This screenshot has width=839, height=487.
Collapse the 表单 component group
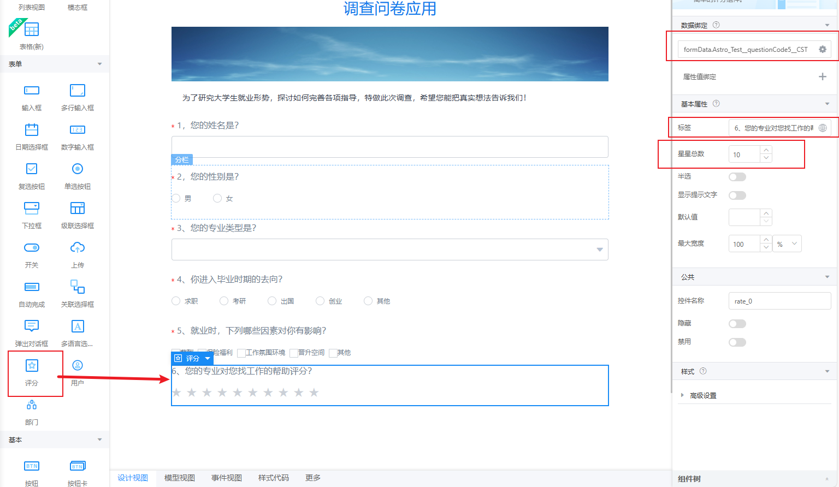pyautogui.click(x=99, y=64)
